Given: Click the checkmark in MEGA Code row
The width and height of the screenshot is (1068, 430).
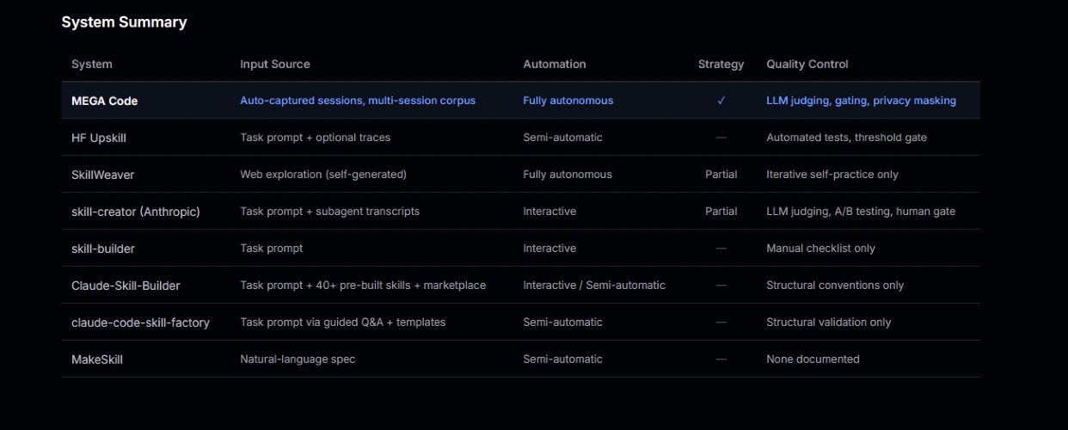Looking at the screenshot, I should [x=721, y=101].
